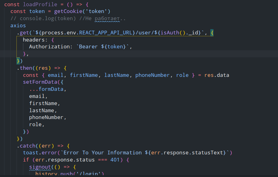Click the underlined signout function

pyautogui.click(x=40, y=167)
